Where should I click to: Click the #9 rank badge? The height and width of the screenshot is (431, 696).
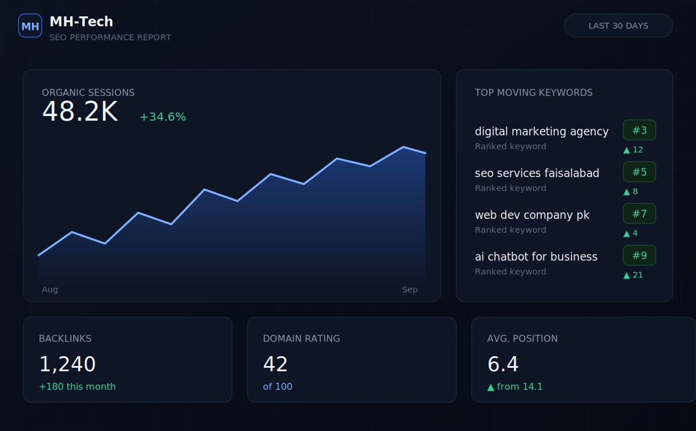coord(639,255)
